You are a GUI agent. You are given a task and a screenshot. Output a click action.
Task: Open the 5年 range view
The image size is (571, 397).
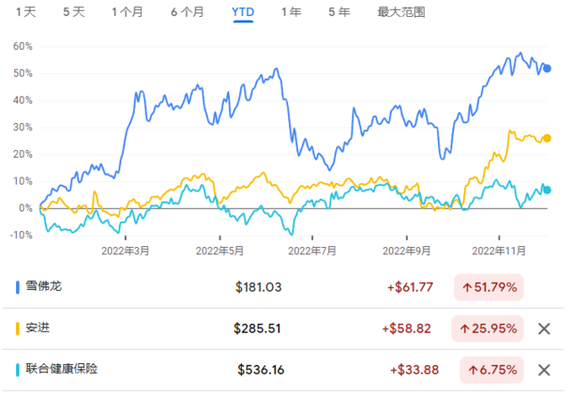(x=339, y=12)
